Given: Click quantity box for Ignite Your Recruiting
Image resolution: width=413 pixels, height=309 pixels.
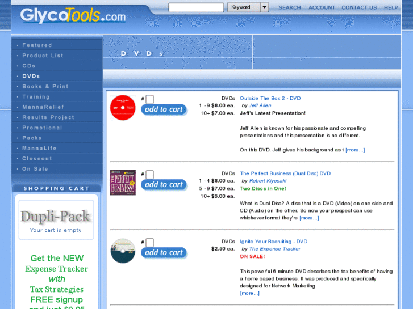Looking at the screenshot, I should tap(149, 242).
